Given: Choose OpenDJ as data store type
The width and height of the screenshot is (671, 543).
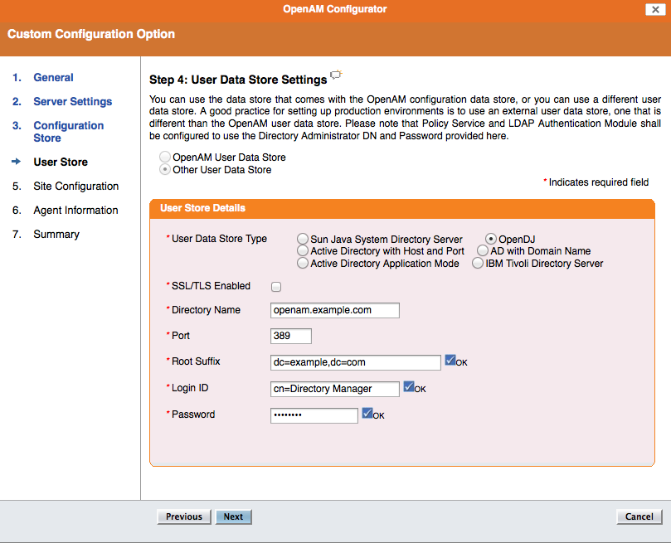Looking at the screenshot, I should point(491,239).
